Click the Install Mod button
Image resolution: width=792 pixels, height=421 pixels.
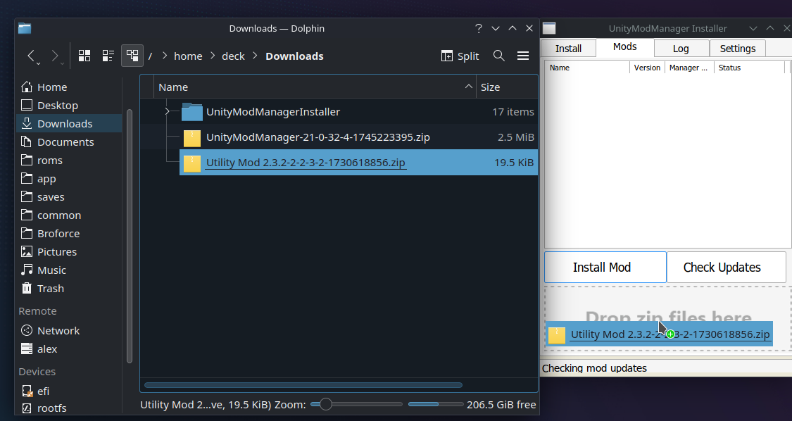tap(605, 268)
